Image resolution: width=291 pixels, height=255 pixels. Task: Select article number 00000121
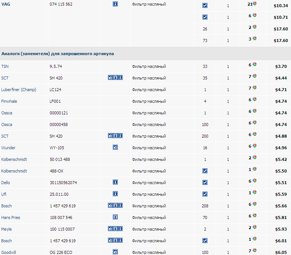pos(58,113)
